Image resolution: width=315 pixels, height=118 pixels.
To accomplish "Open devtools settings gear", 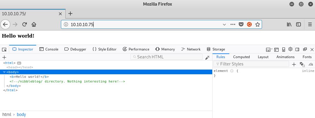I will pos(290,49).
